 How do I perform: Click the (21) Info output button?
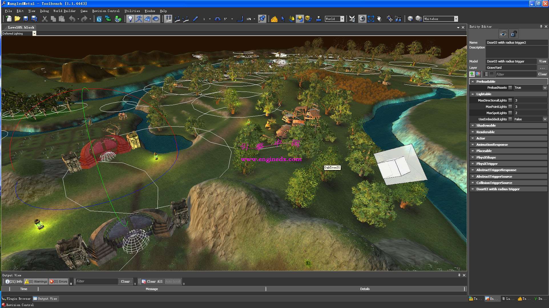pyautogui.click(x=14, y=281)
